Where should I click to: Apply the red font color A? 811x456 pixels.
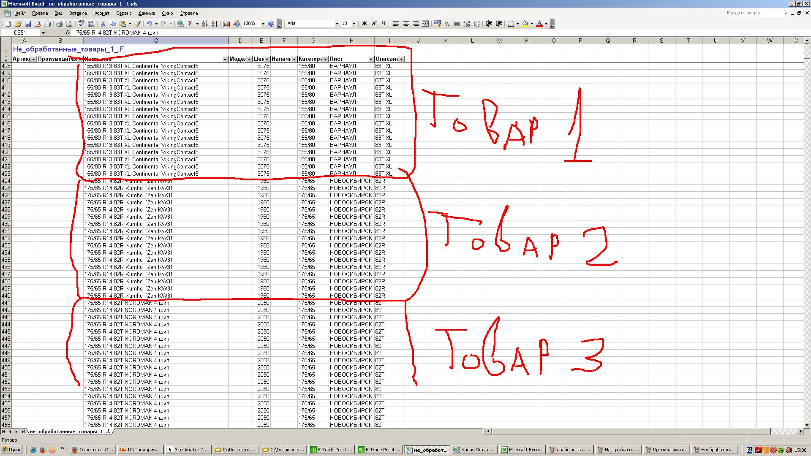coord(539,24)
